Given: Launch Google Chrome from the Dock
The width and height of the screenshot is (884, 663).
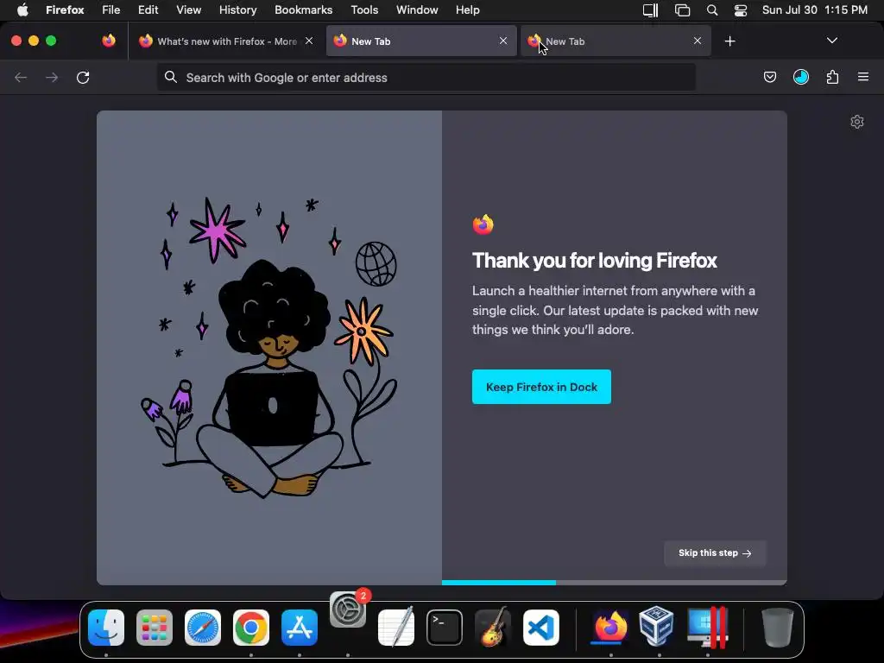Looking at the screenshot, I should click(x=251, y=628).
